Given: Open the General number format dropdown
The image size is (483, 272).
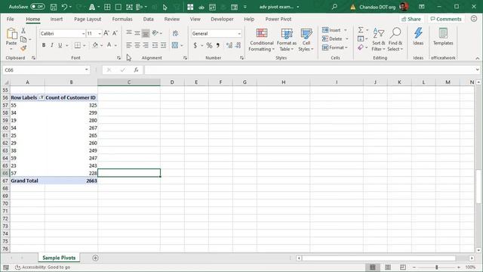Looking at the screenshot, I should (239, 33).
